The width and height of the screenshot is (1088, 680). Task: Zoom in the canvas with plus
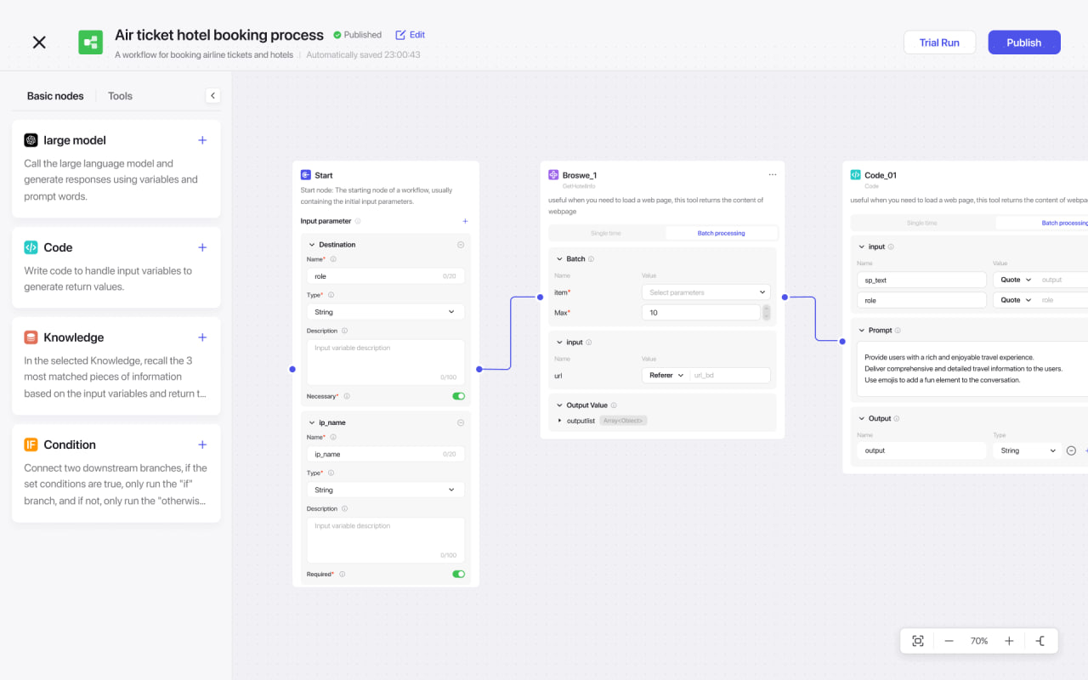click(x=1009, y=641)
